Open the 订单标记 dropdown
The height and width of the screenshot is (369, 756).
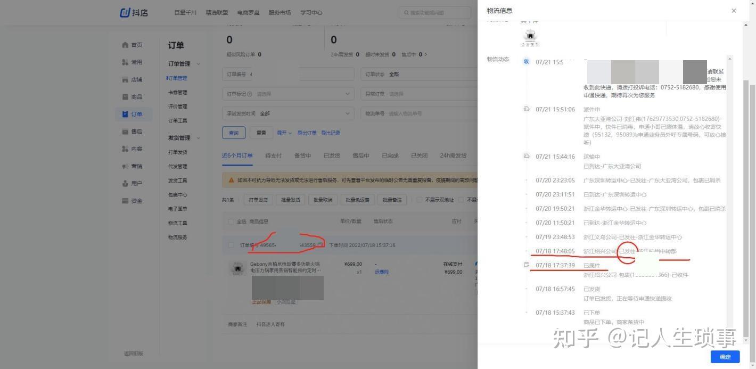click(287, 94)
